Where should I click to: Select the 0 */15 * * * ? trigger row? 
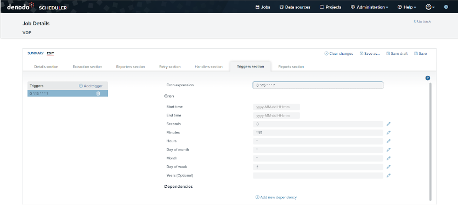(x=68, y=93)
